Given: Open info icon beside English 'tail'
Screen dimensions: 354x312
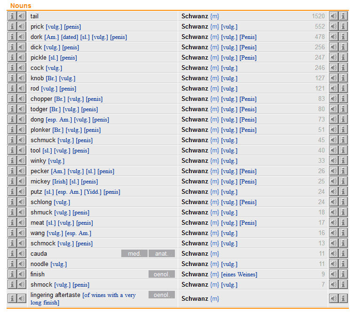Looking at the screenshot, I should 12,16.
